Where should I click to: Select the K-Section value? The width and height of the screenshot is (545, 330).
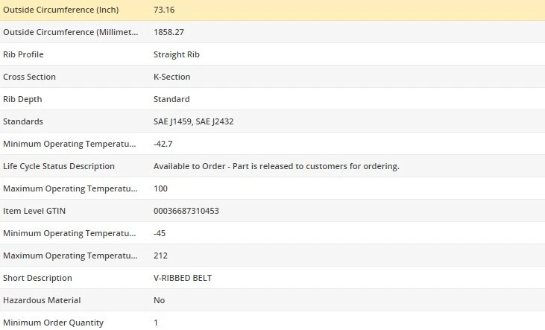pyautogui.click(x=171, y=77)
